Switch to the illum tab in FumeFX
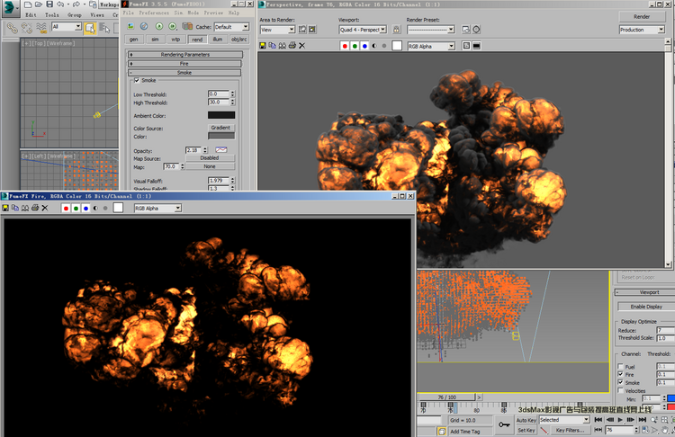The image size is (675, 437). [x=218, y=40]
